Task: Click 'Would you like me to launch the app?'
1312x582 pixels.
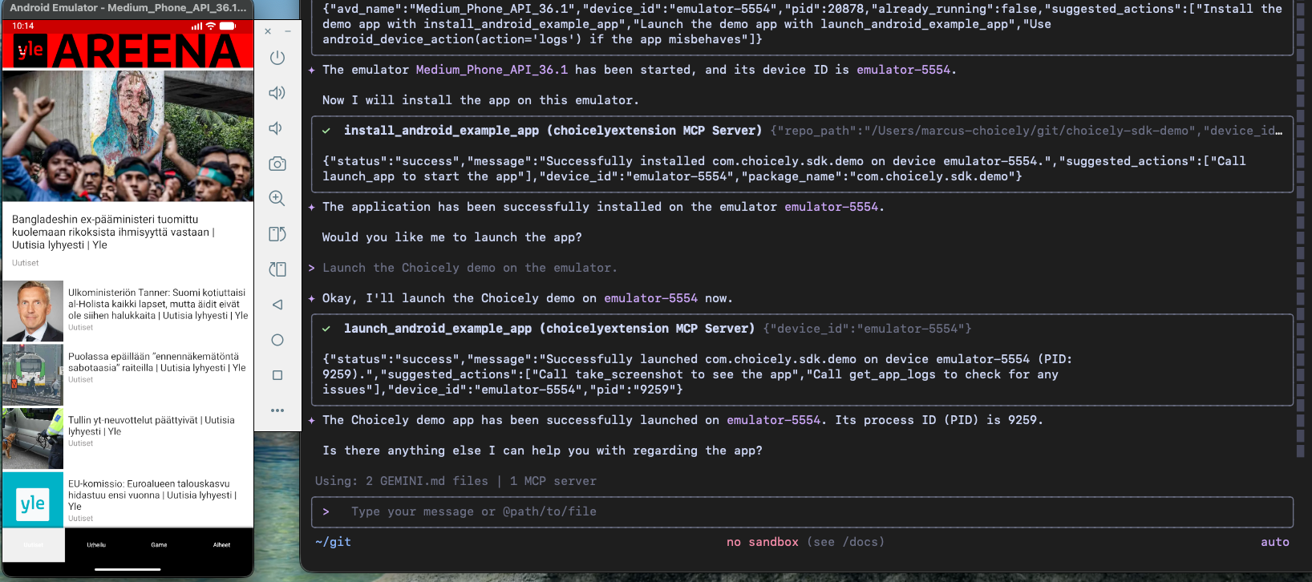Action: coord(452,237)
